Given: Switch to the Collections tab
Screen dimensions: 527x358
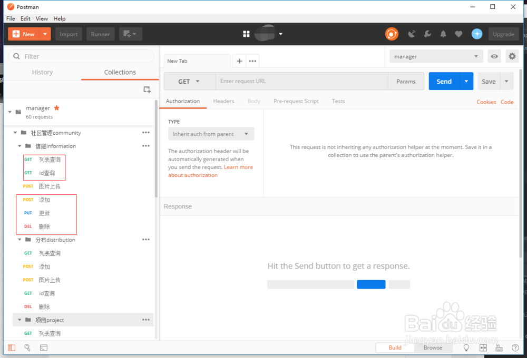Looking at the screenshot, I should point(120,72).
